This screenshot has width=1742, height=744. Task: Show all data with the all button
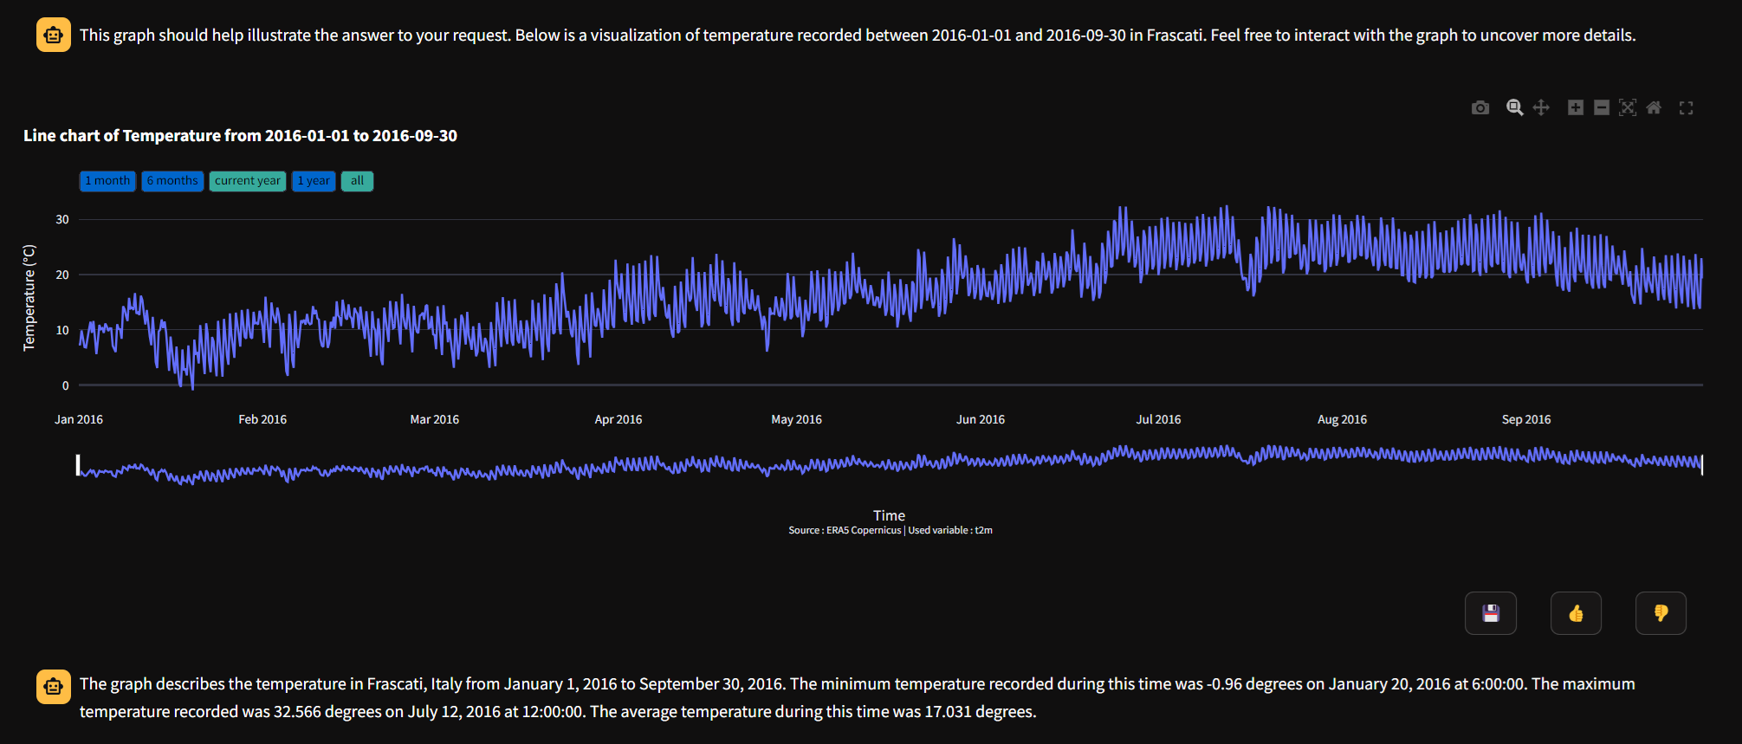point(357,181)
